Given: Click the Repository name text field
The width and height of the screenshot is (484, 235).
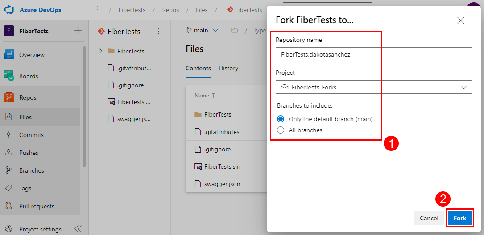Looking at the screenshot, I should click(x=373, y=54).
